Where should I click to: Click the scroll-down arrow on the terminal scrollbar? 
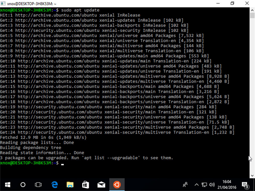pos(252,175)
